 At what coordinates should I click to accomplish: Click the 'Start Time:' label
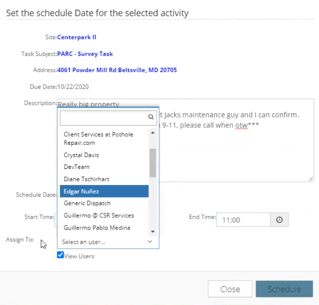(39, 217)
